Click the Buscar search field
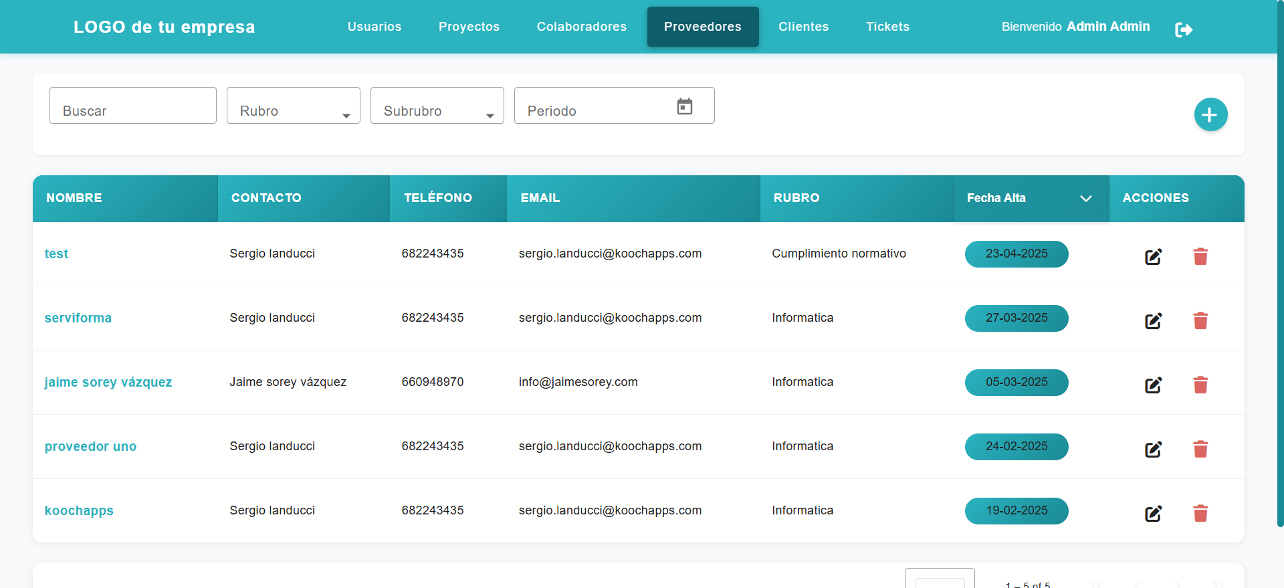The width and height of the screenshot is (1284, 588). [x=132, y=106]
